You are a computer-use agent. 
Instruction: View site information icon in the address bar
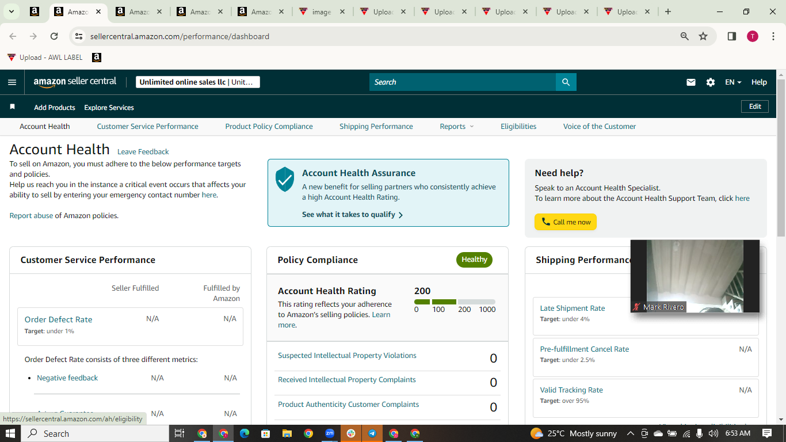79,36
